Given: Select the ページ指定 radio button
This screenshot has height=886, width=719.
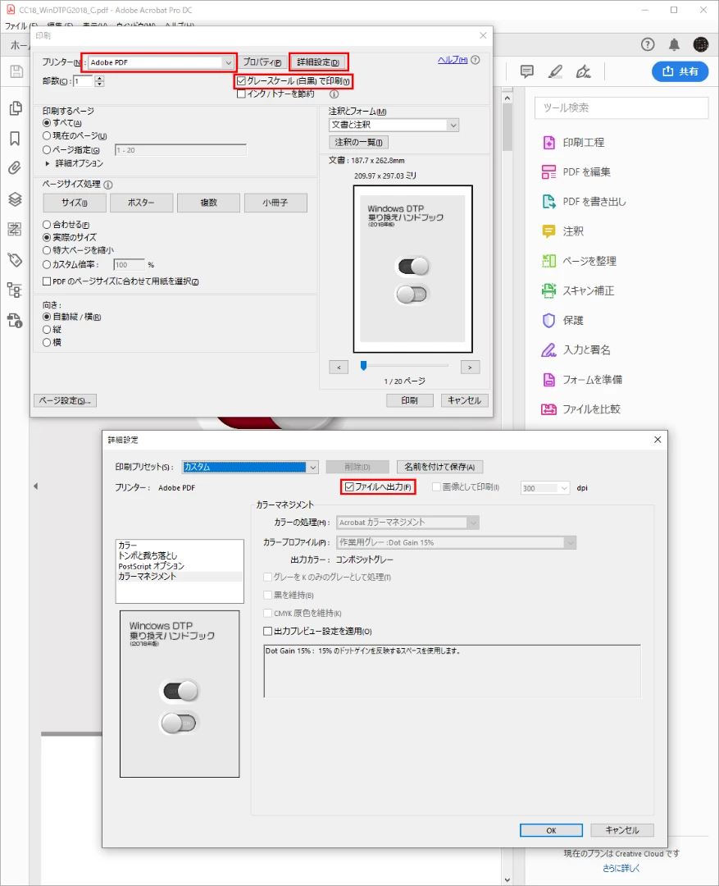Looking at the screenshot, I should click(x=47, y=150).
